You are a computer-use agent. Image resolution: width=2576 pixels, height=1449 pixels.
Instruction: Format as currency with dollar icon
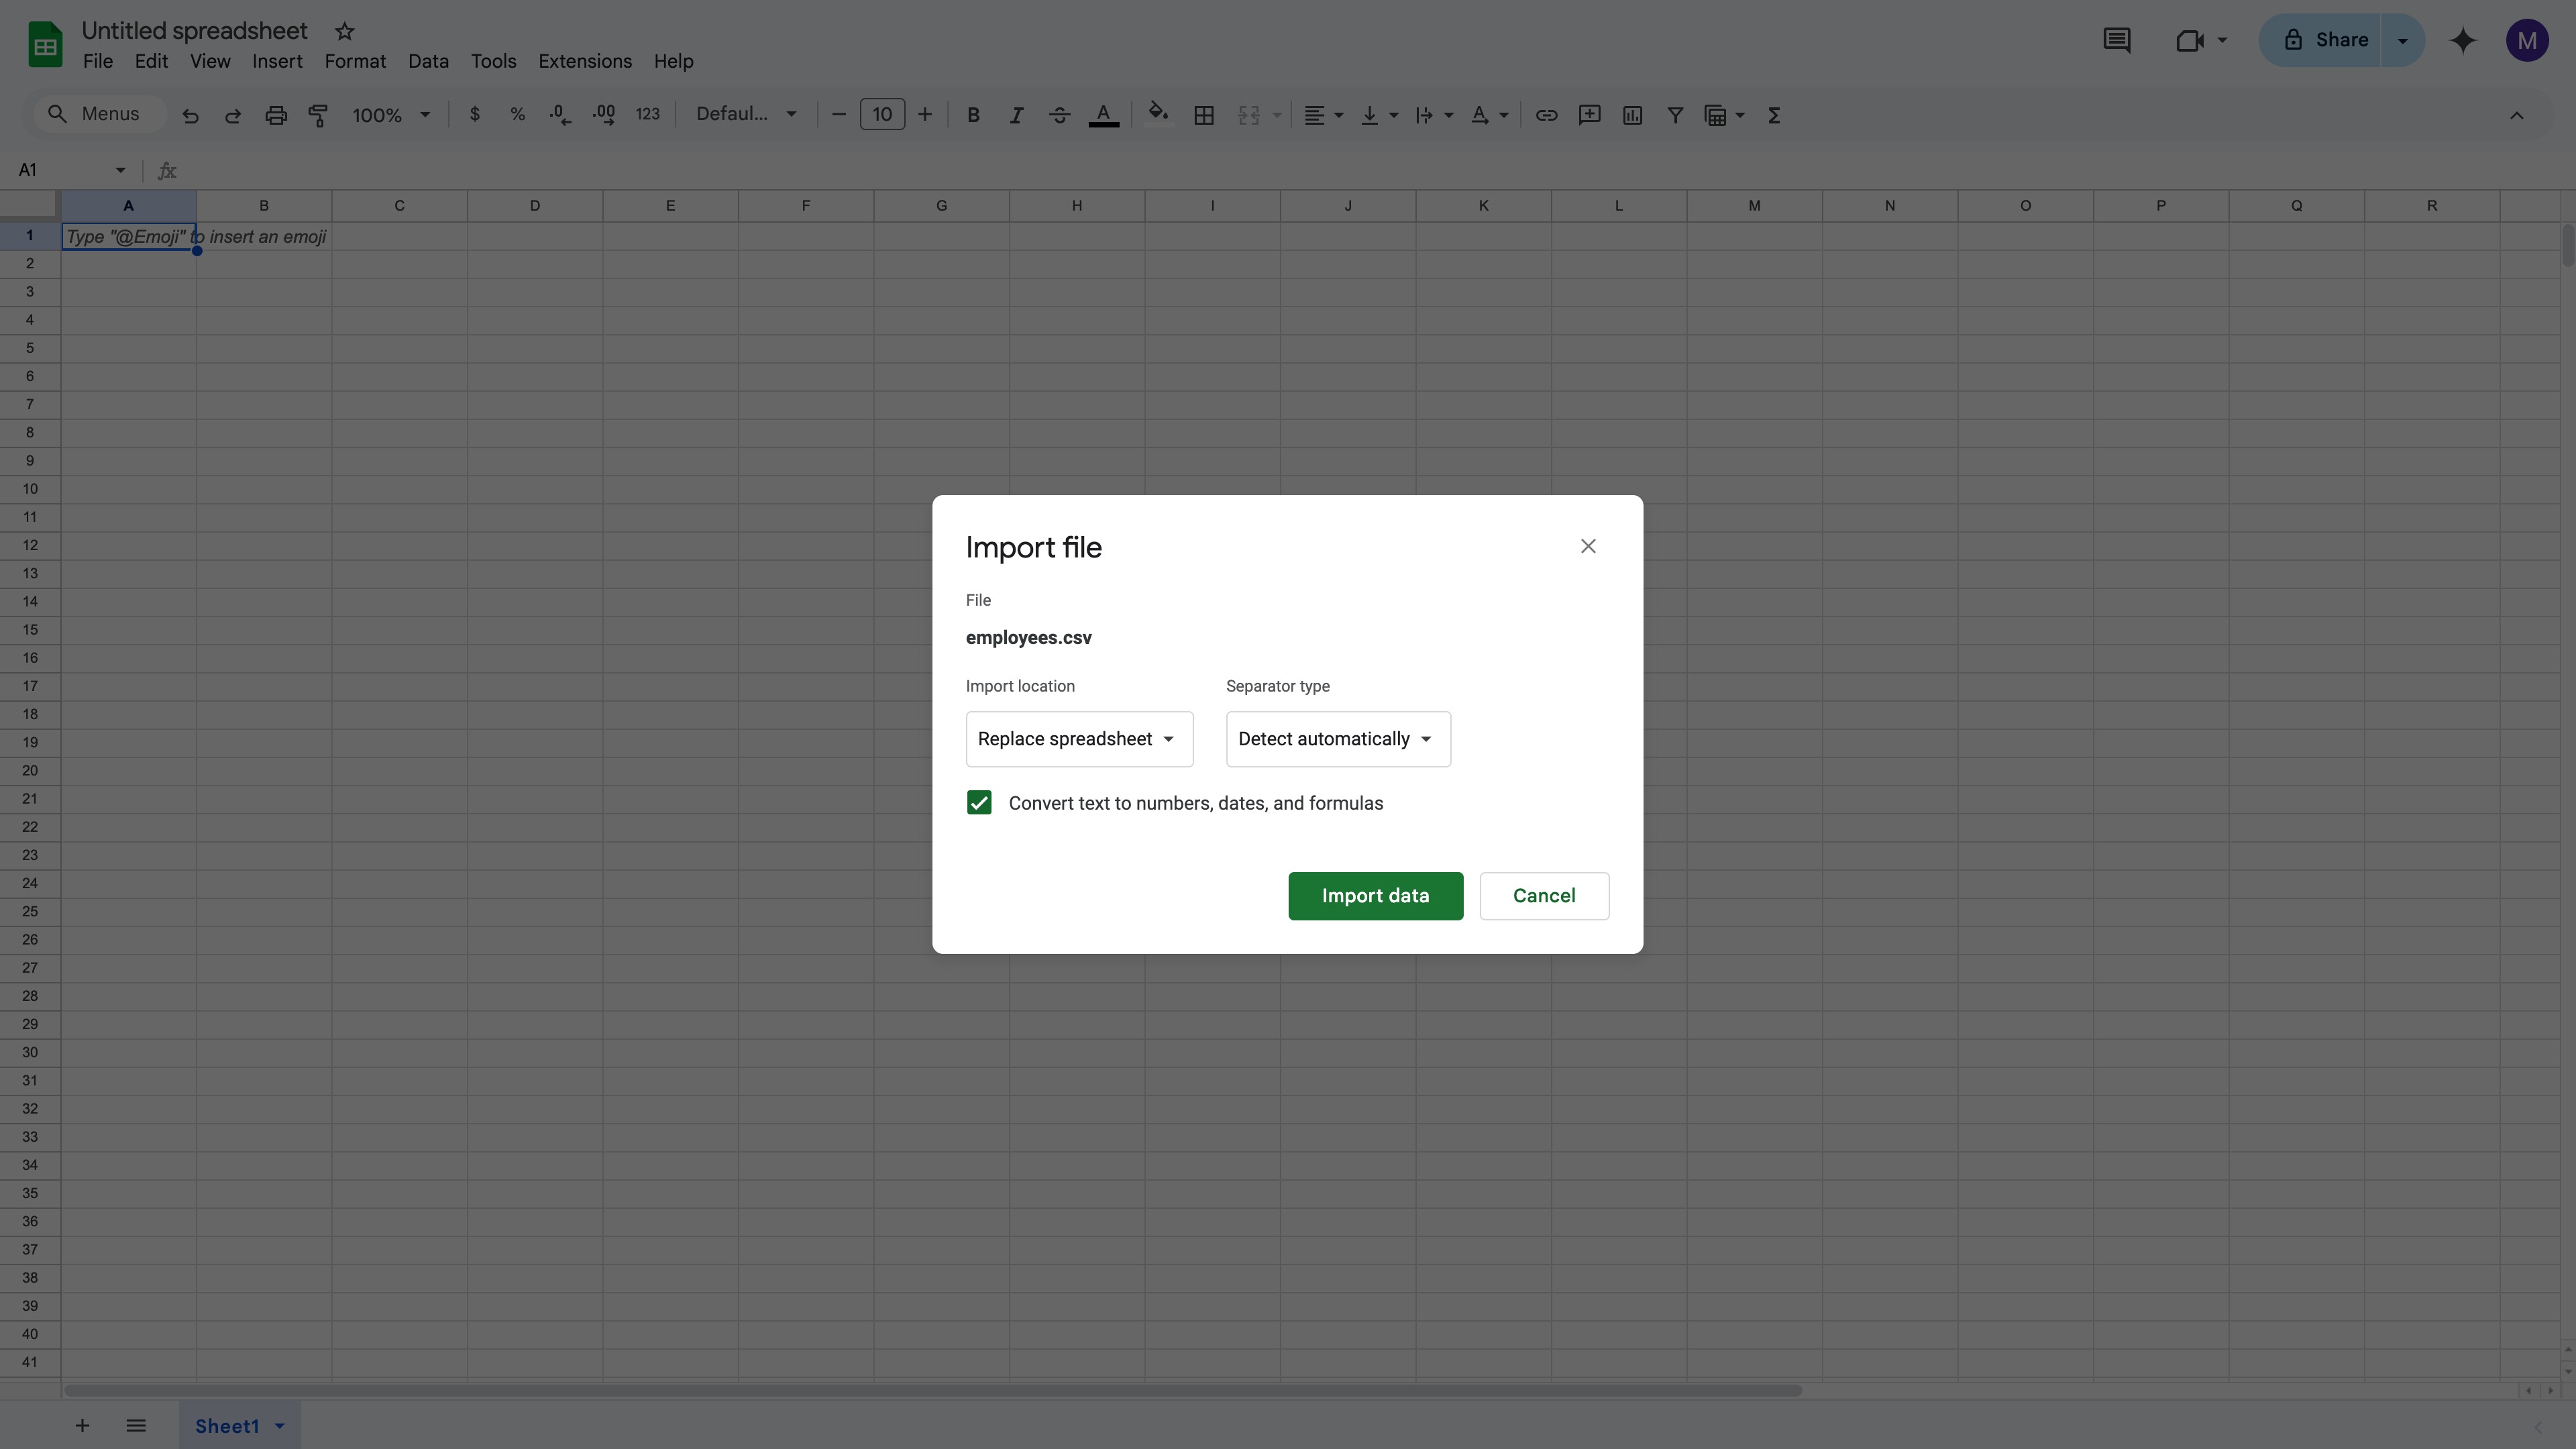[475, 114]
